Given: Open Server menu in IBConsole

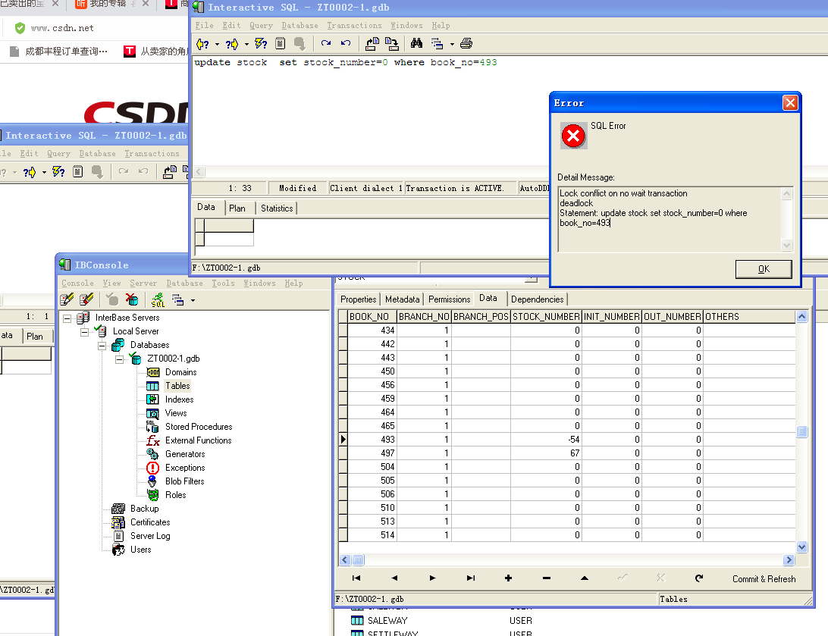Looking at the screenshot, I should [143, 284].
